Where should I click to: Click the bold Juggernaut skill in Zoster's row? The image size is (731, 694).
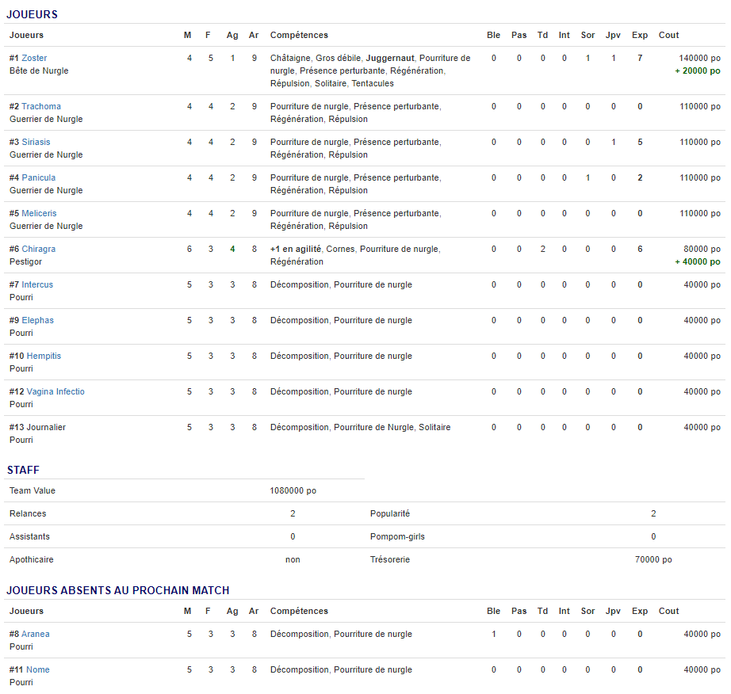tap(390, 58)
